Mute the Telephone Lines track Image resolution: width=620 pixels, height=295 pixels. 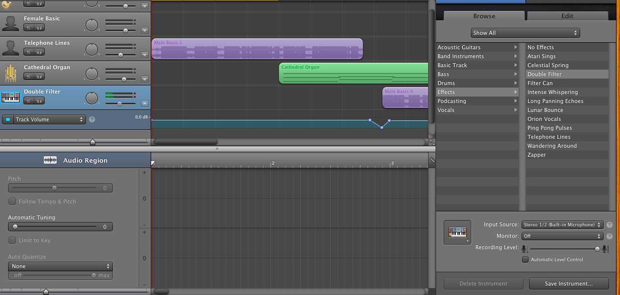(29, 52)
